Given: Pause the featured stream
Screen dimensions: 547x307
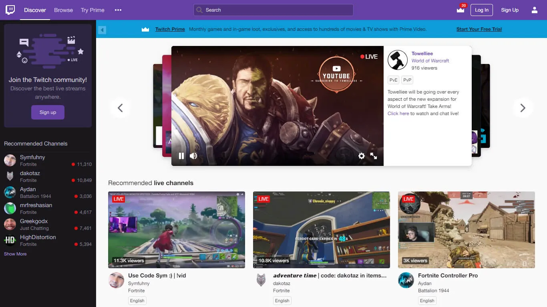Looking at the screenshot, I should [x=181, y=156].
